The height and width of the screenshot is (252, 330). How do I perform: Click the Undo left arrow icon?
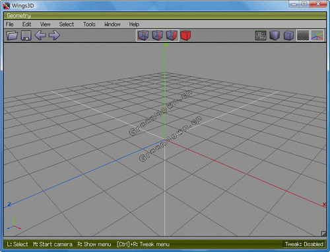(x=40, y=35)
